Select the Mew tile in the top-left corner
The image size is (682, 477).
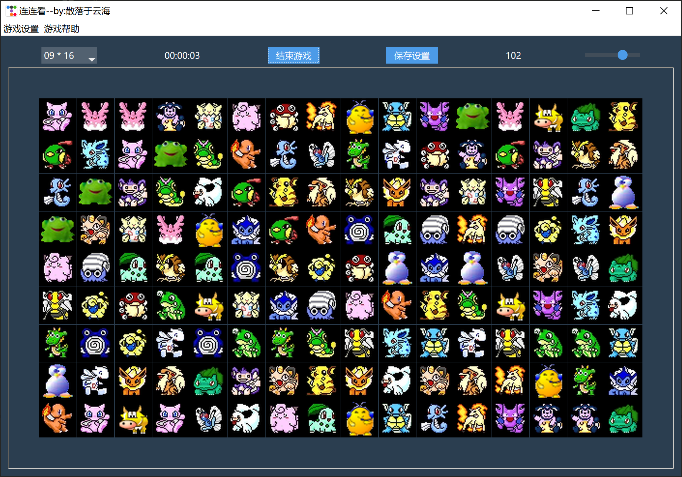coord(57,117)
